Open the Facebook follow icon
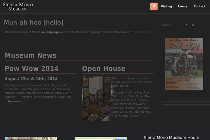The image size is (210, 140). [x=186, y=25]
